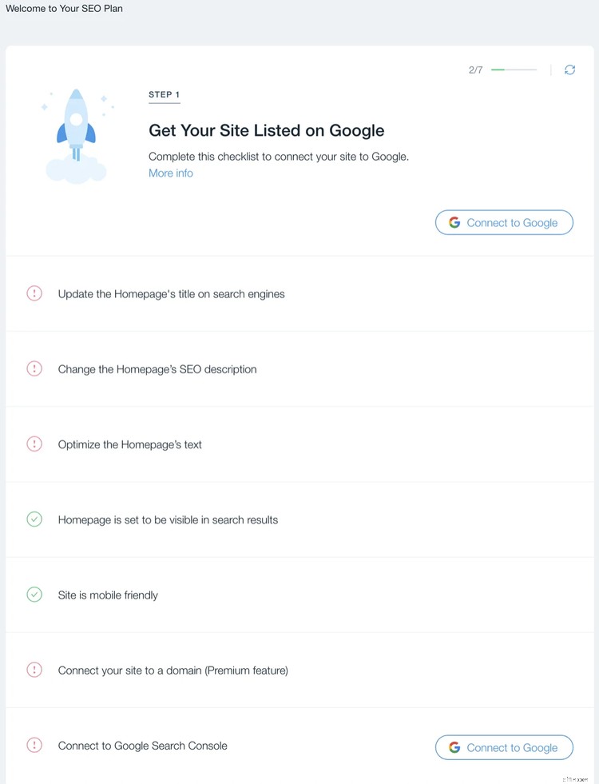
Task: Click the refresh checklist icon near the progress bar
Action: click(x=569, y=70)
